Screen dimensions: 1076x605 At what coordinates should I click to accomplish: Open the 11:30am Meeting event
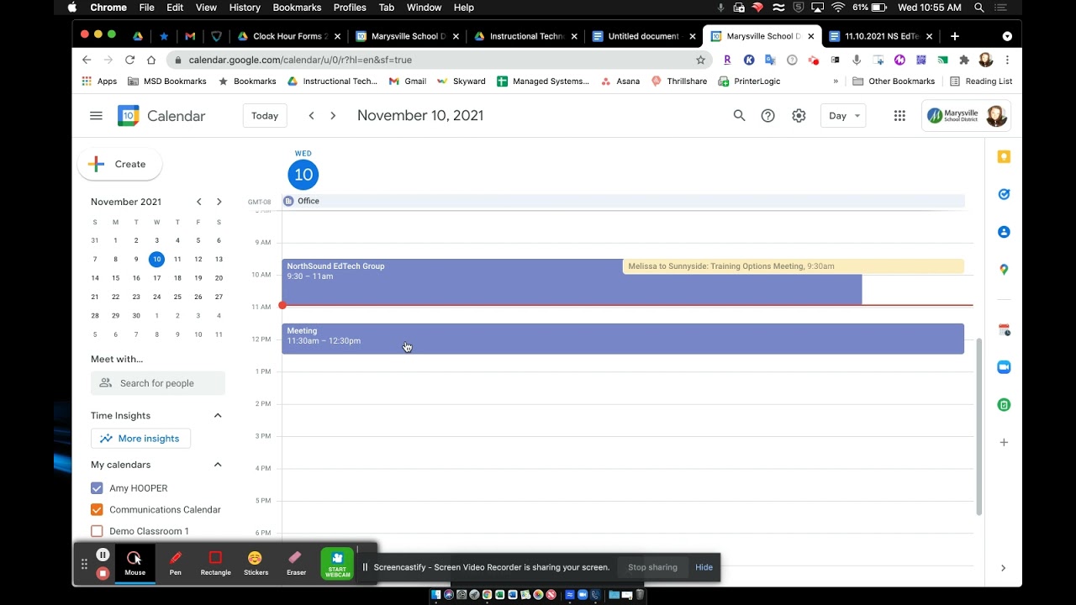pyautogui.click(x=623, y=339)
